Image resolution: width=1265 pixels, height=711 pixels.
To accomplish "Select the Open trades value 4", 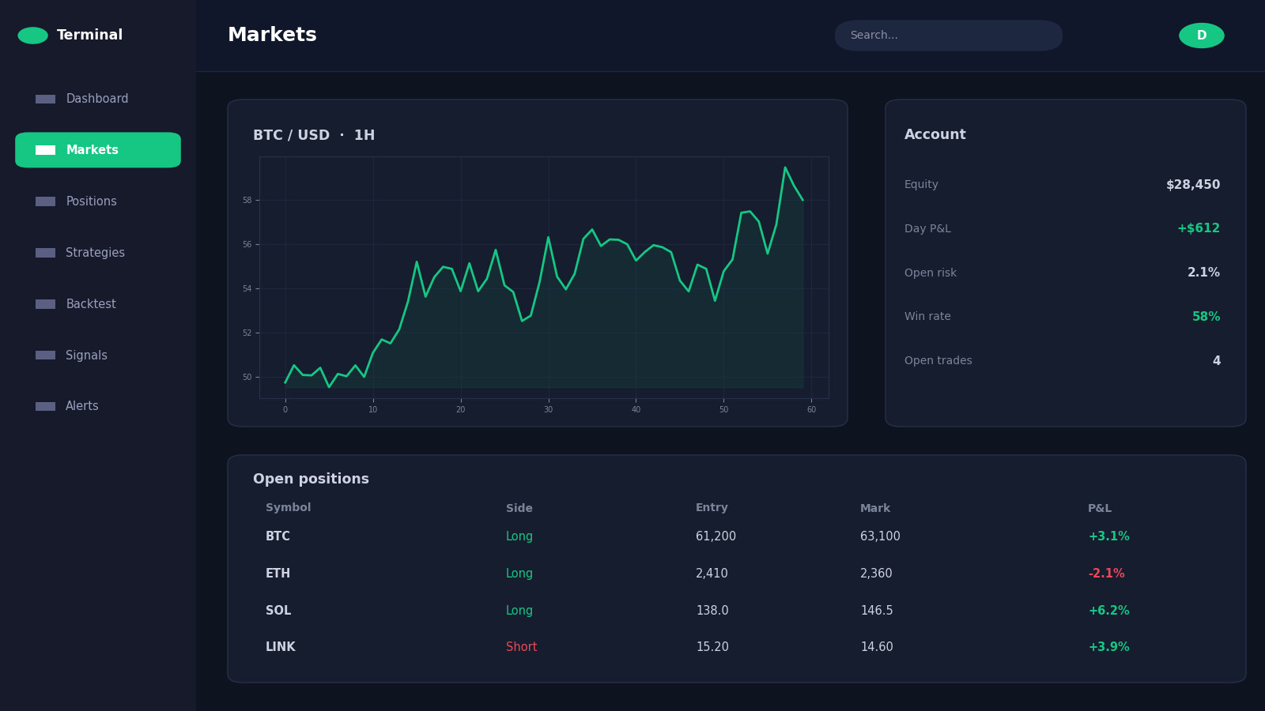I will click(x=1217, y=361).
